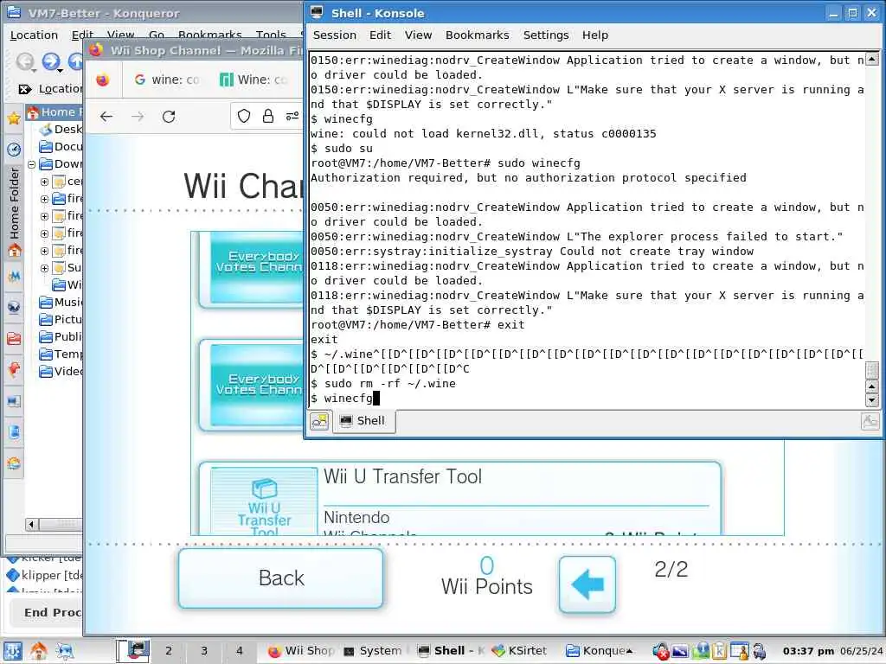Switch to Wii Shop taskbar entry

coord(301,650)
